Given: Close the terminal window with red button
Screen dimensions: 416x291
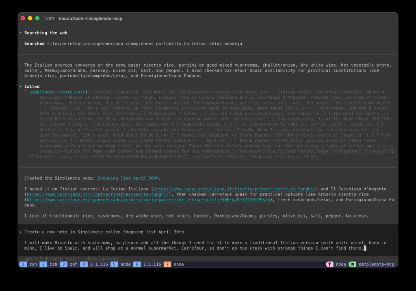Looking at the screenshot, I should coord(23,18).
